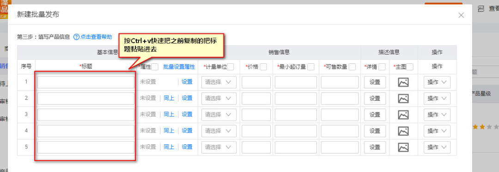Click 查看 in the background page header
499x172 pixels.
pos(493,9)
